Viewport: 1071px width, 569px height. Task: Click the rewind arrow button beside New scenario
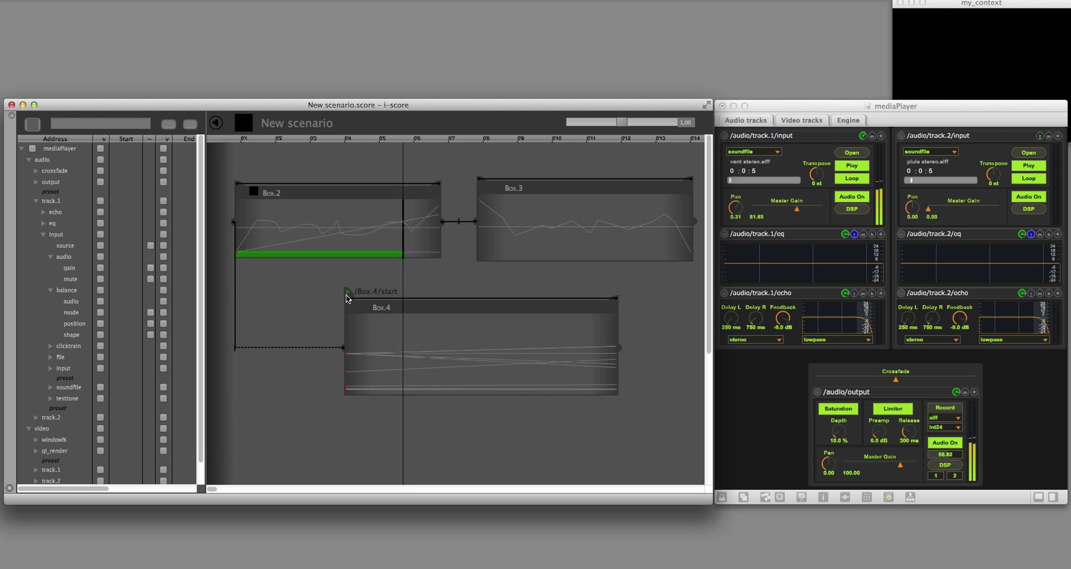coord(216,123)
